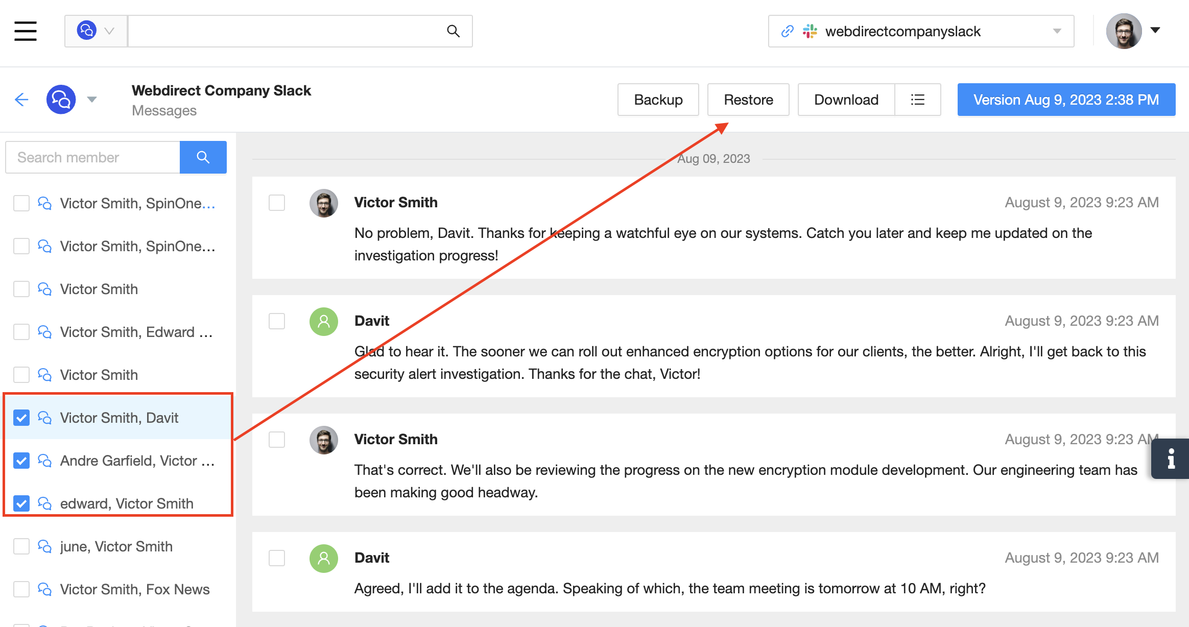Uncheck the Victor Smith, Davit conversation
This screenshot has height=627, width=1189.
point(21,418)
